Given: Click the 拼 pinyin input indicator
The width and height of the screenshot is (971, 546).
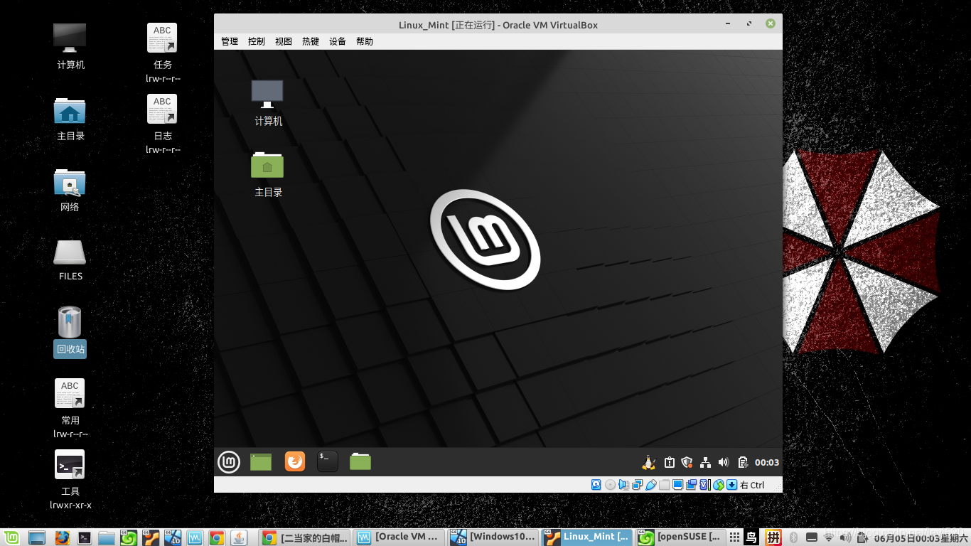Looking at the screenshot, I should [773, 537].
